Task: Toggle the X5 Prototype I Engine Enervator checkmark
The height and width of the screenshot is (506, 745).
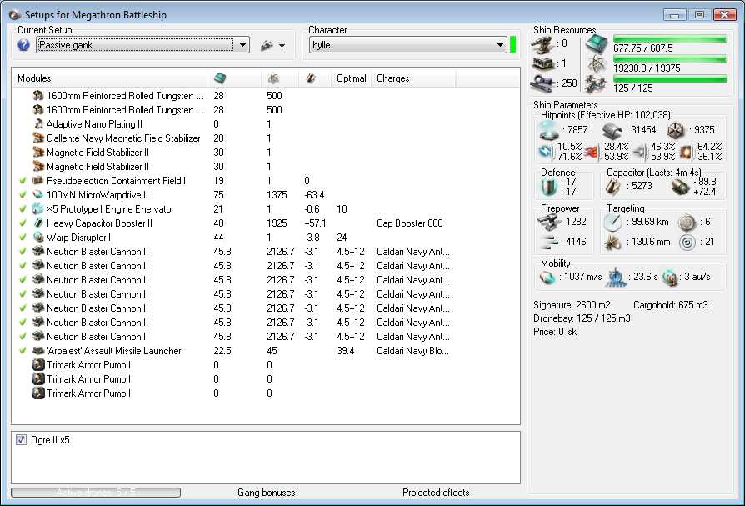Action: point(22,209)
